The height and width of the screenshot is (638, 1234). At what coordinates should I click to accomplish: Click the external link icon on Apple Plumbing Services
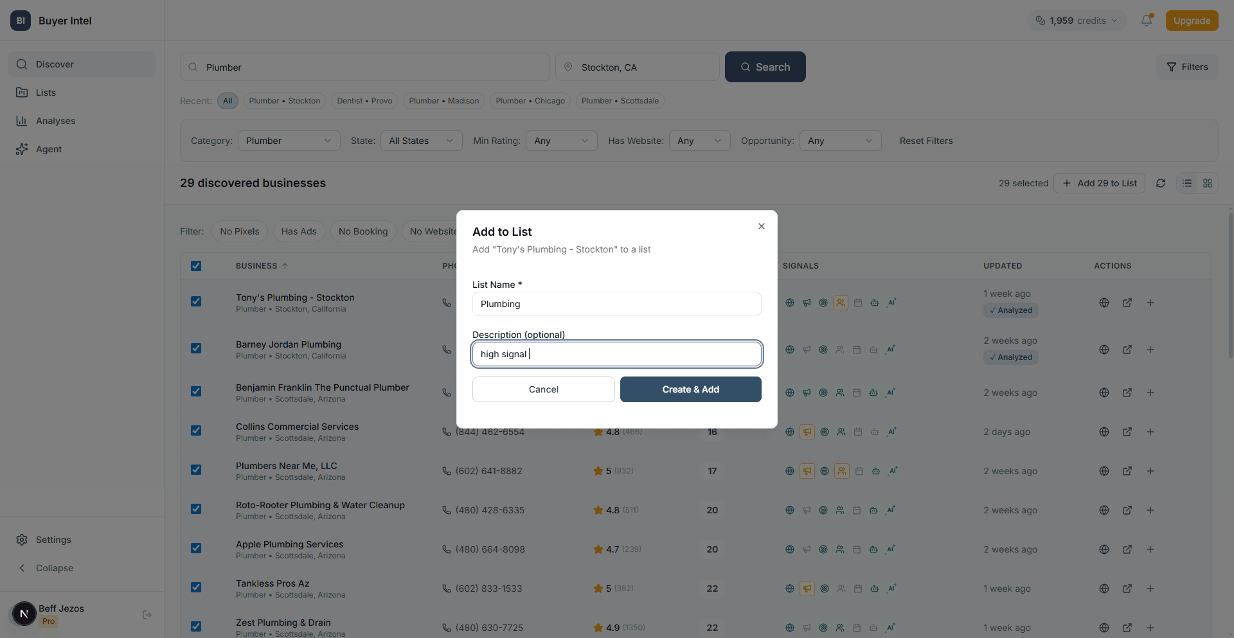pos(1127,549)
